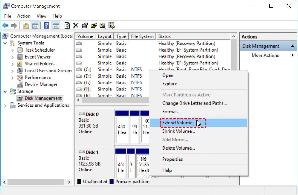Viewport: 298px width, 195px height.
Task: Toggle the Show/Hide Console Tree icon
Action: (x=35, y=25)
